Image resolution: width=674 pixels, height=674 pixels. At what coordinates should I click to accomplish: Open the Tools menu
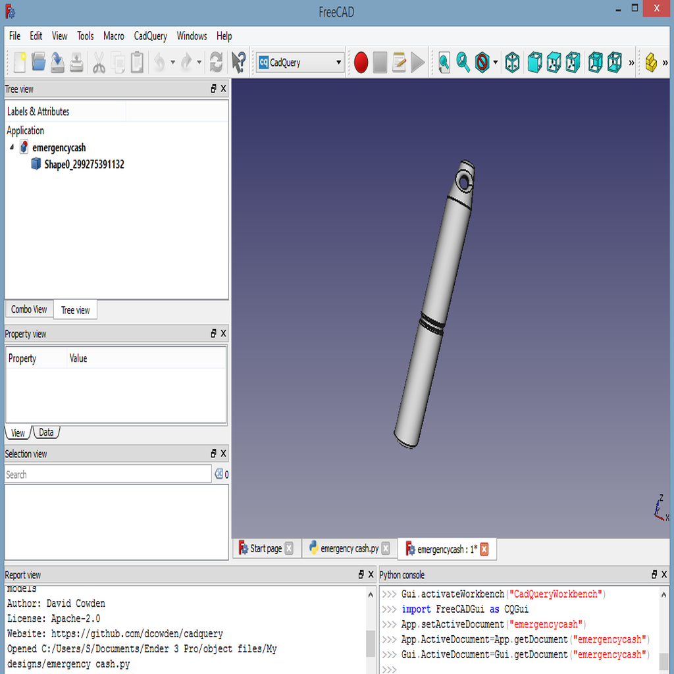pyautogui.click(x=85, y=36)
